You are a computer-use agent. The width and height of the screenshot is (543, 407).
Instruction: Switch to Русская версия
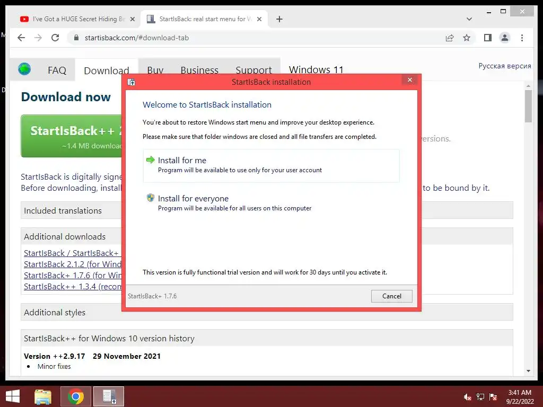tap(505, 66)
